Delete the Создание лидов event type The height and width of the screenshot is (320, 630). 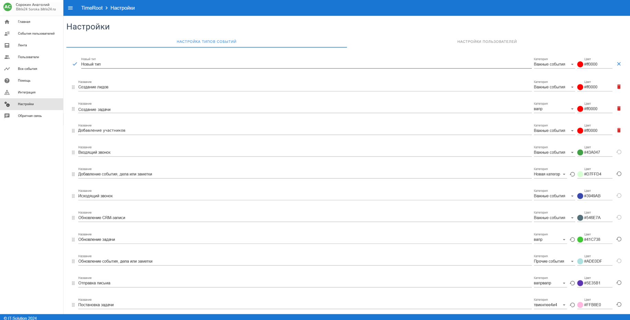click(619, 87)
